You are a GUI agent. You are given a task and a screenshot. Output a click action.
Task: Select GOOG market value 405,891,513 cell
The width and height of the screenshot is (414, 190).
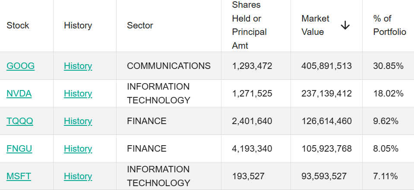click(x=326, y=66)
